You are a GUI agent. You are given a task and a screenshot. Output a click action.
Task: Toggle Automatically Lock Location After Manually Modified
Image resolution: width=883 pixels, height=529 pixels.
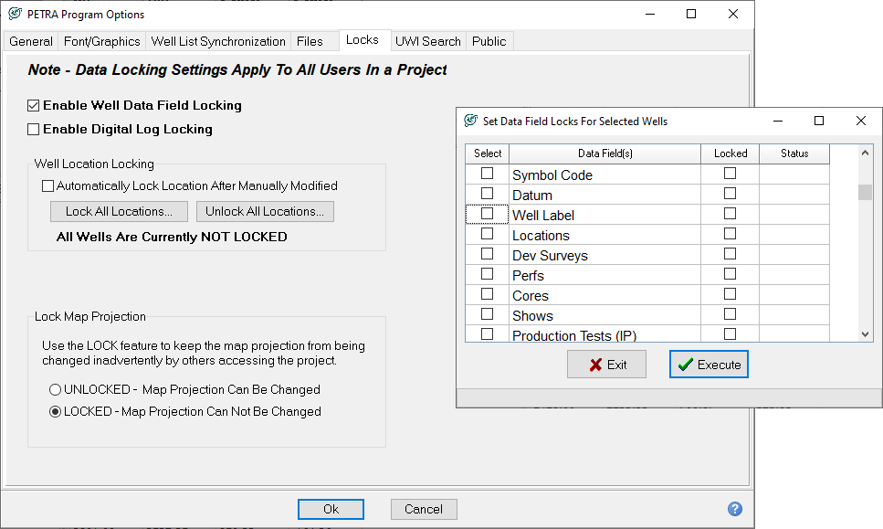pyautogui.click(x=48, y=186)
